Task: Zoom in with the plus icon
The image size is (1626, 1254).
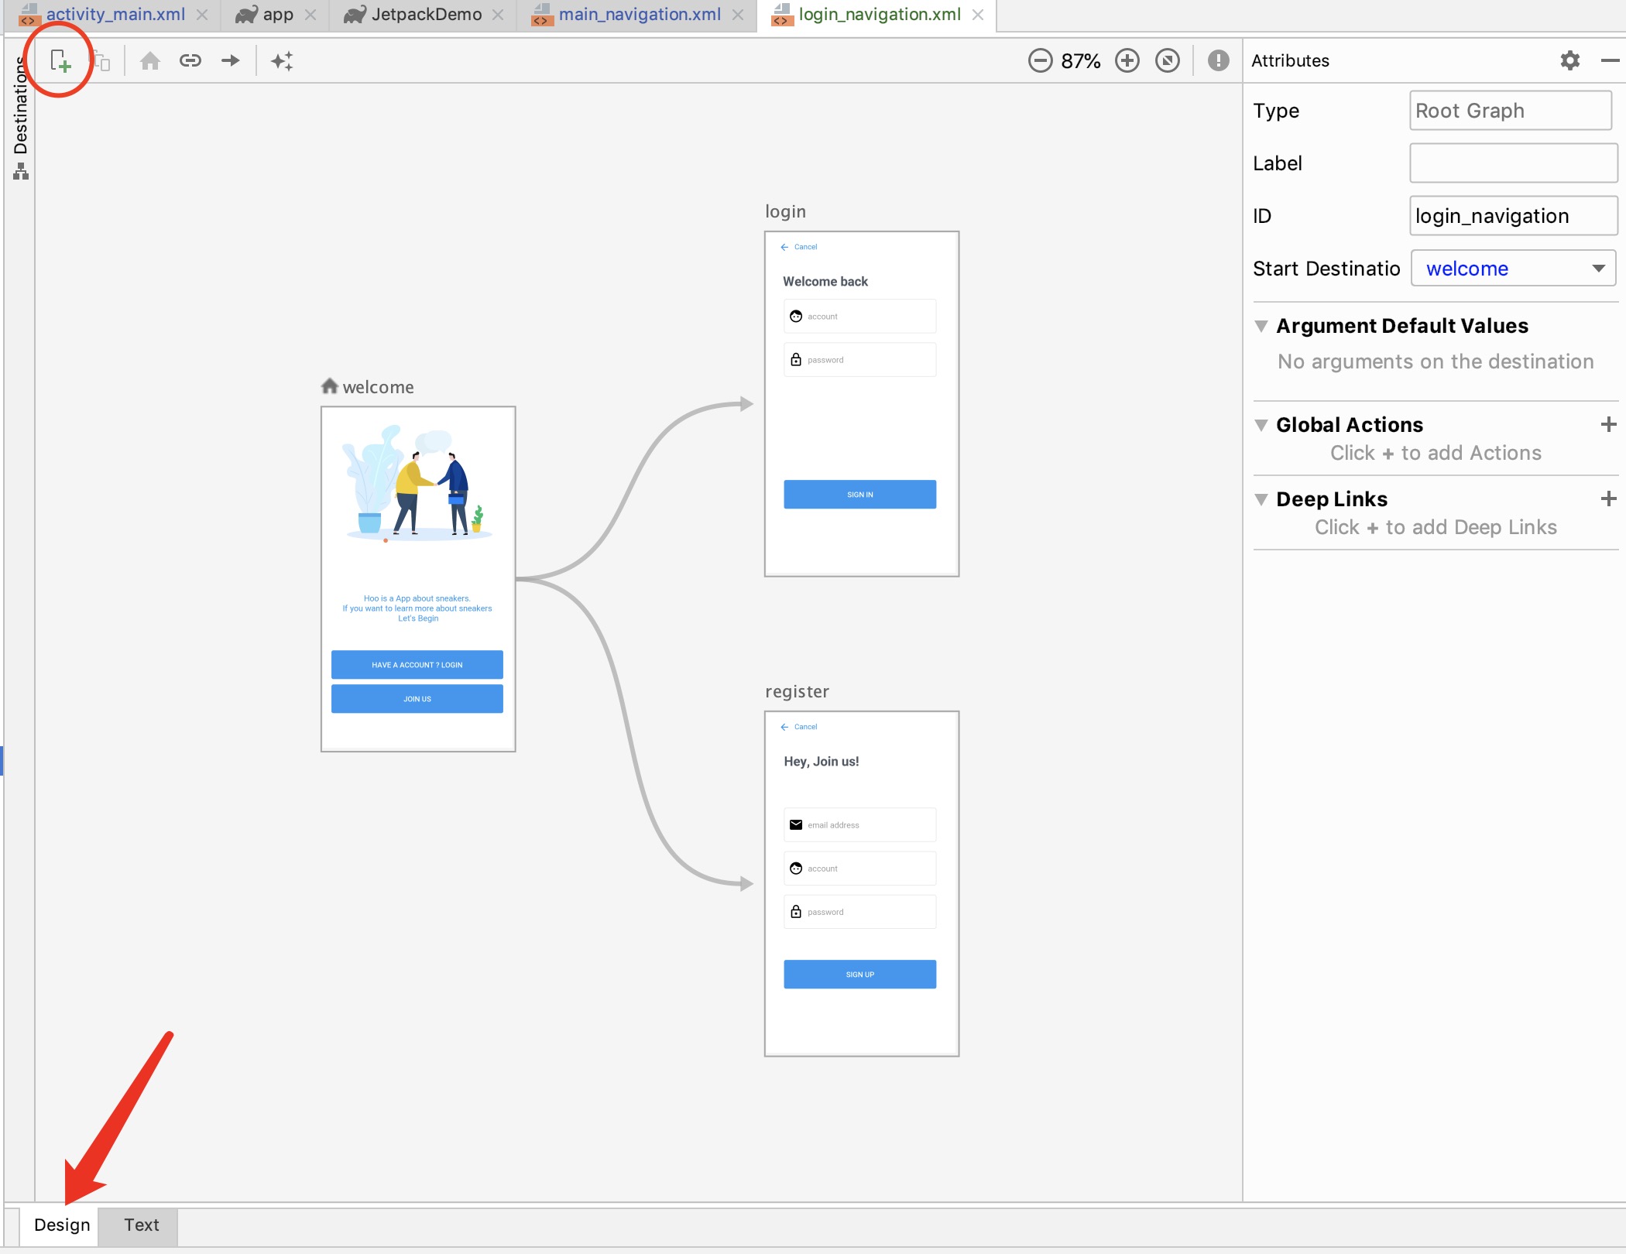Action: point(1127,60)
